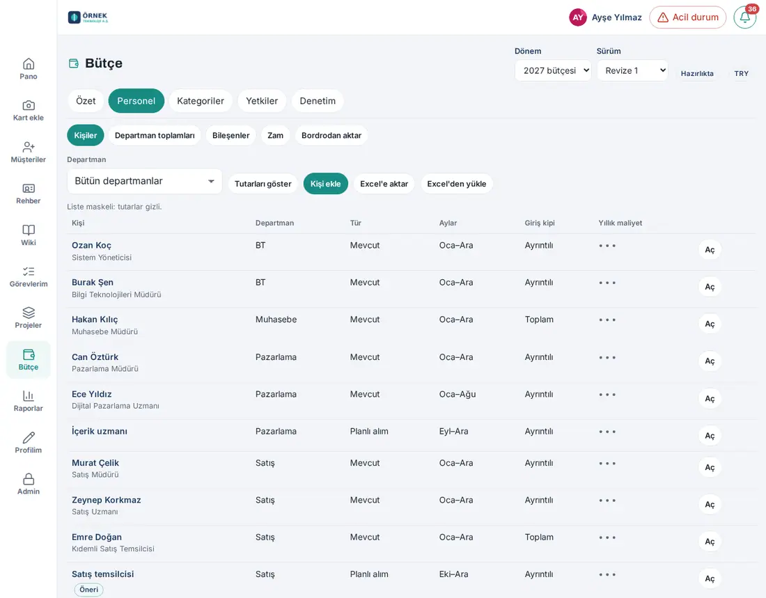
Task: Toggle Tutarları göster to reveal amounts
Action: pyautogui.click(x=263, y=184)
